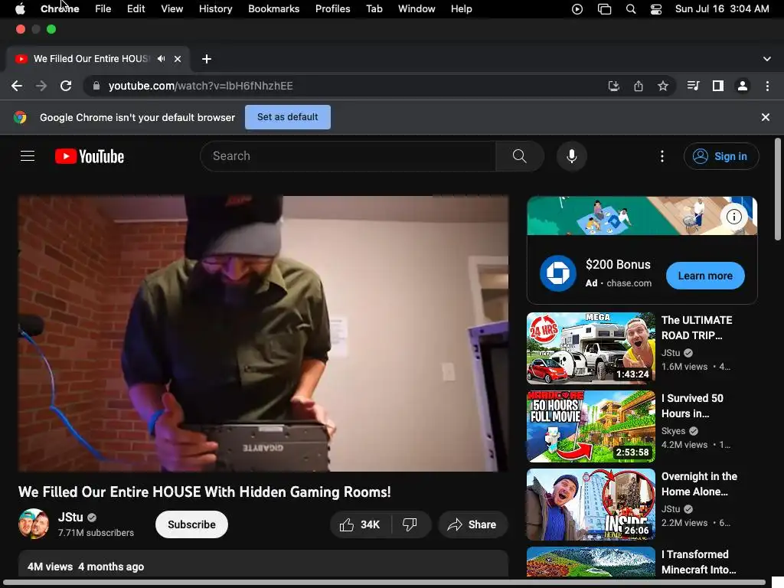Click Learn more on Chase ad
784x588 pixels.
[705, 276]
